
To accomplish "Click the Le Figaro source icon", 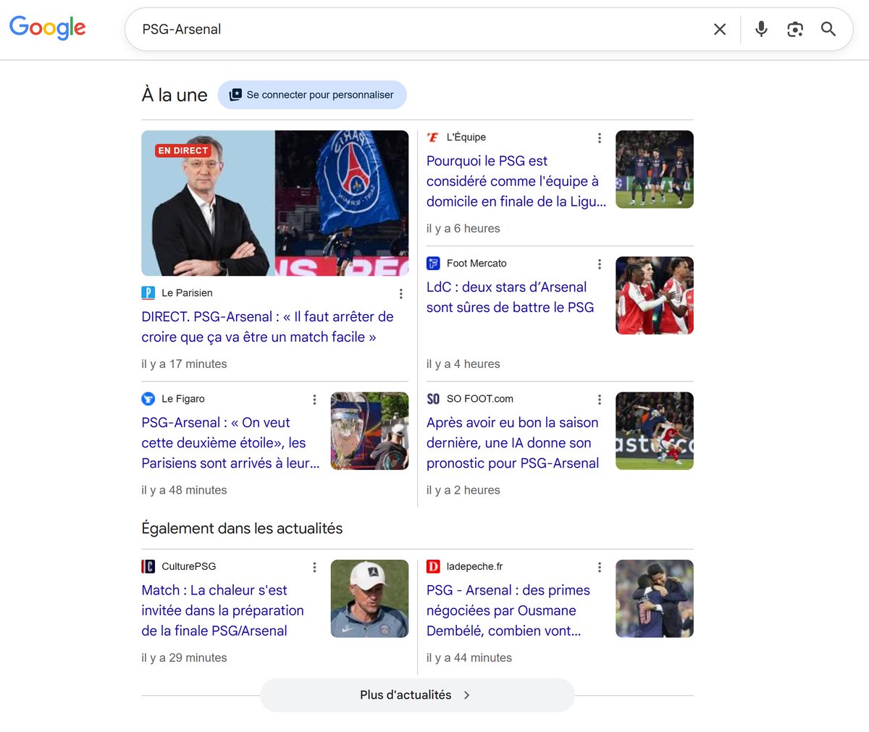I will [148, 399].
